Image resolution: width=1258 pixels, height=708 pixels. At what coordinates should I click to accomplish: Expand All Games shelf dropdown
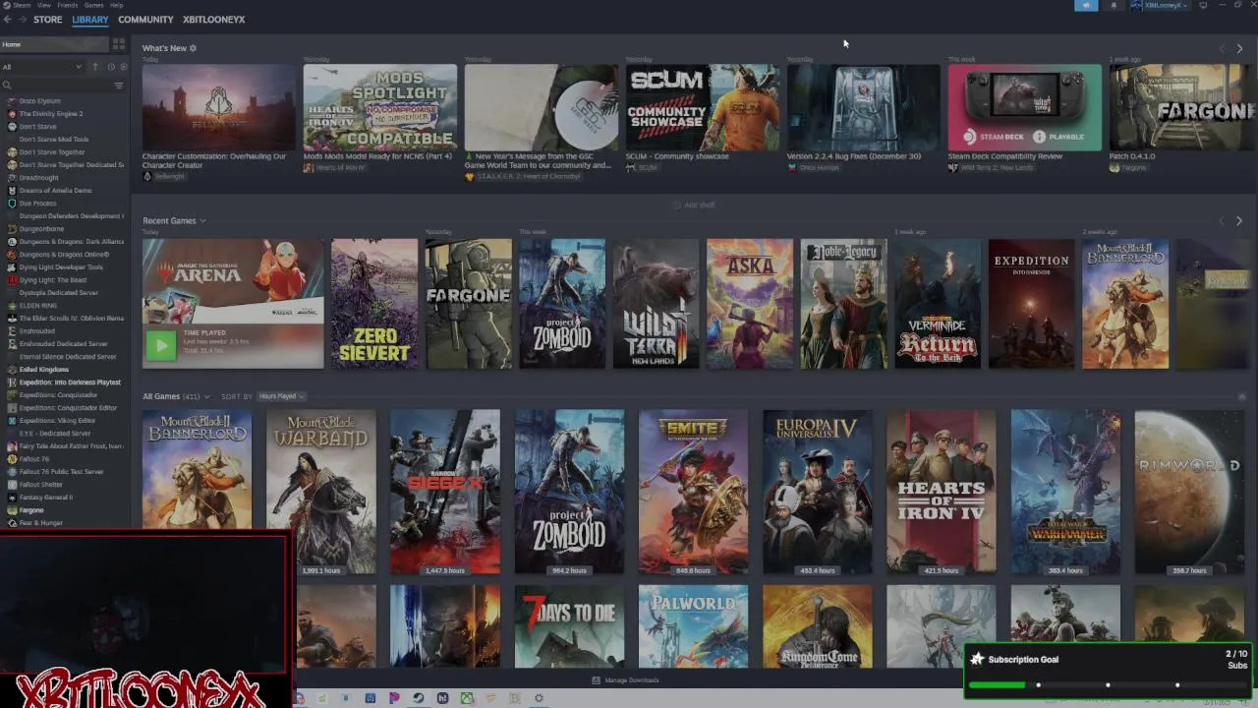click(206, 396)
